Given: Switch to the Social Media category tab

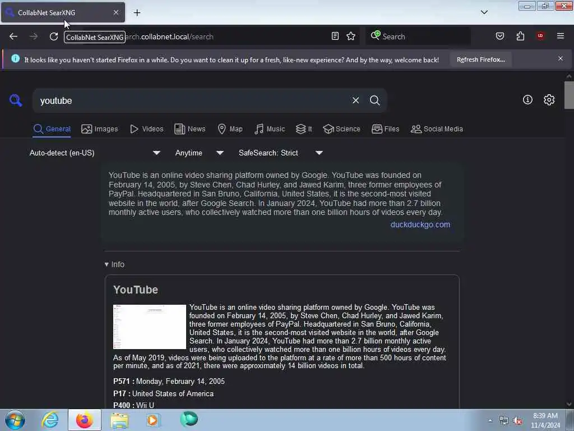Looking at the screenshot, I should click(437, 129).
